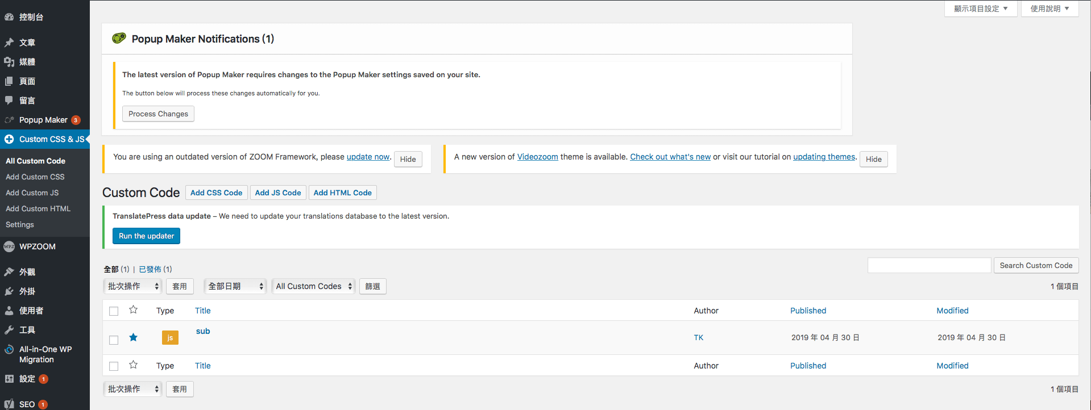Click the Search Custom Code button
1091x410 pixels.
(1036, 265)
